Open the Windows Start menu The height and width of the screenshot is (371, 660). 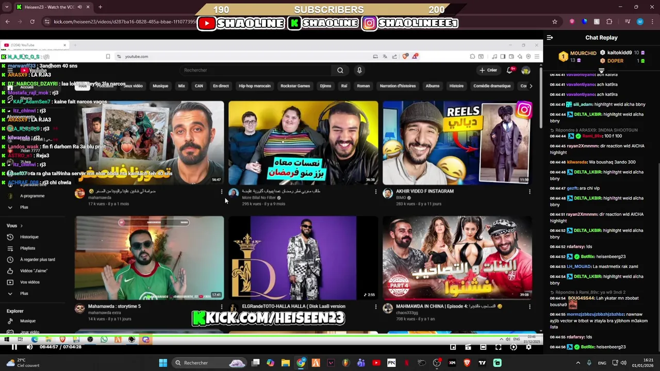[x=163, y=363]
